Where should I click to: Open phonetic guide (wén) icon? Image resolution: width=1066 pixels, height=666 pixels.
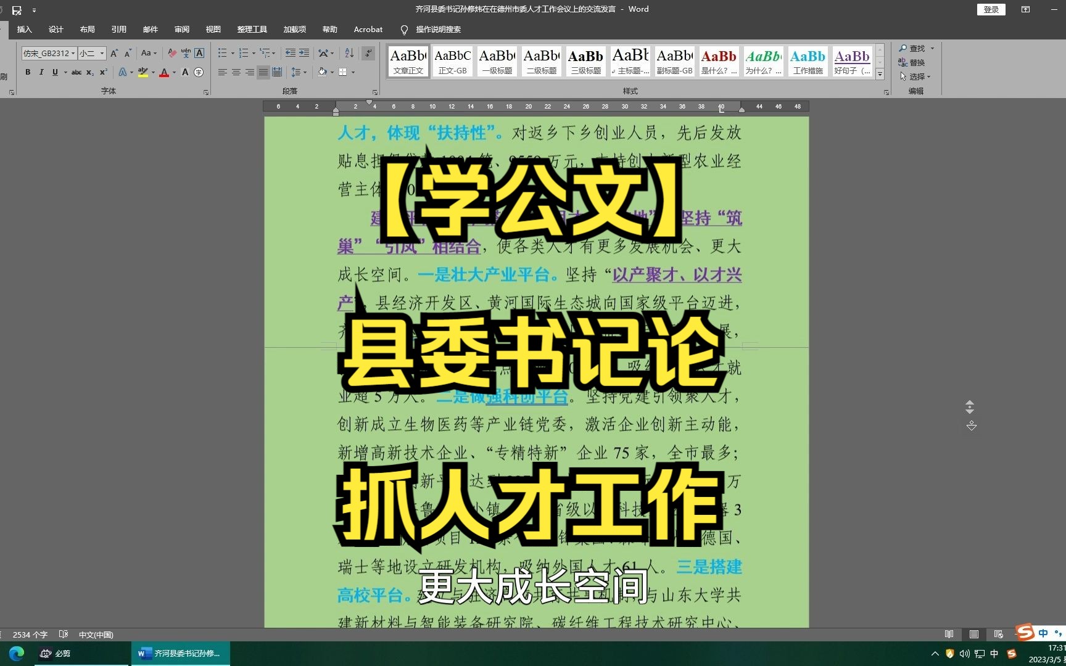point(186,53)
